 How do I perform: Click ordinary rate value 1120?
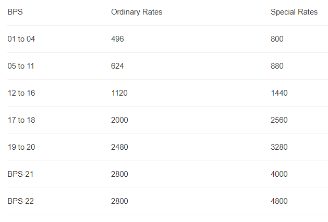[x=119, y=93]
